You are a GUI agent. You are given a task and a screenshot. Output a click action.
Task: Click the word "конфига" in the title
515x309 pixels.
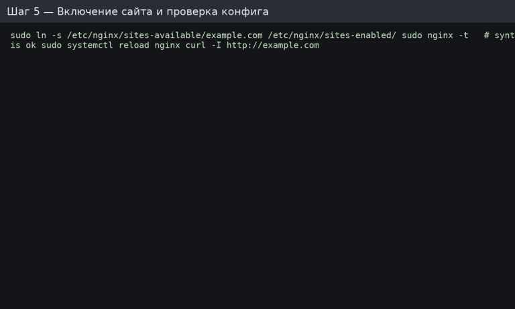tap(245, 11)
